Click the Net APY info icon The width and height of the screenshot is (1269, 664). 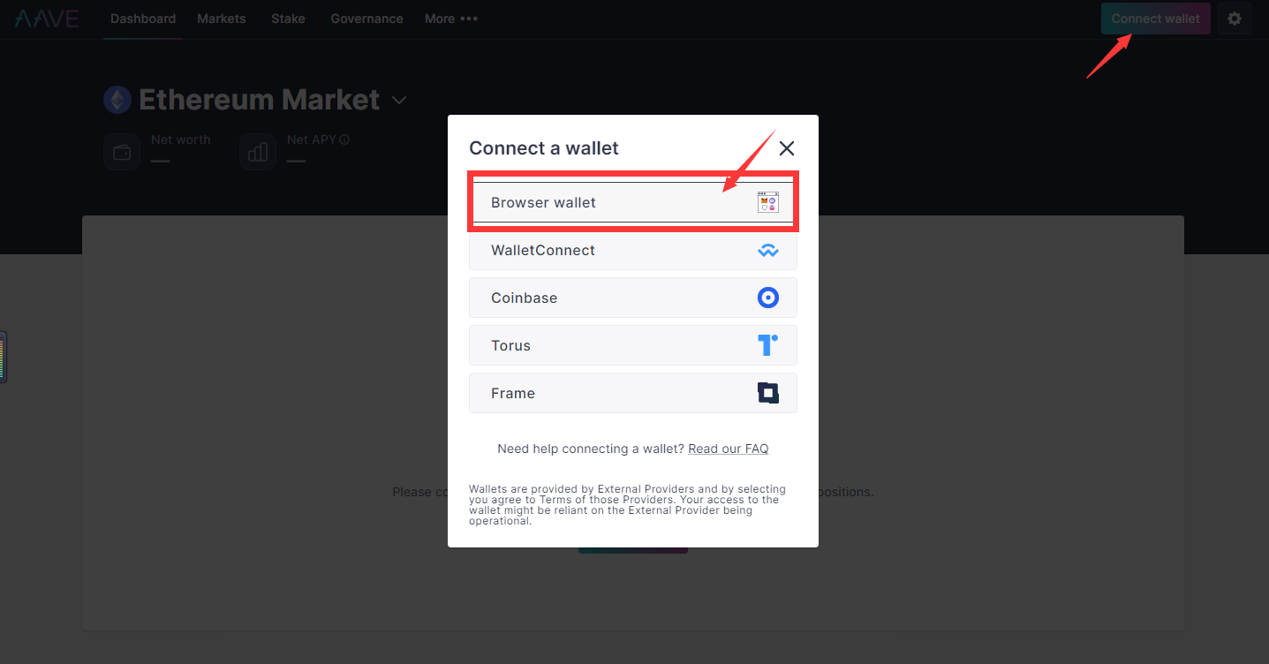coord(344,140)
